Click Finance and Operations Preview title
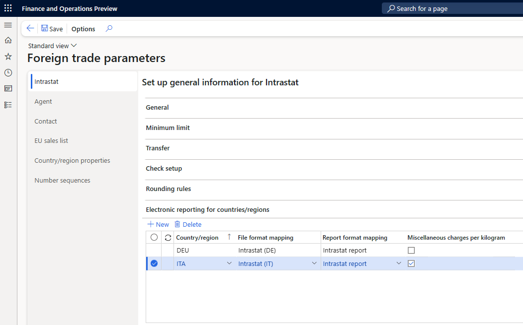The width and height of the screenshot is (523, 325). tap(70, 8)
